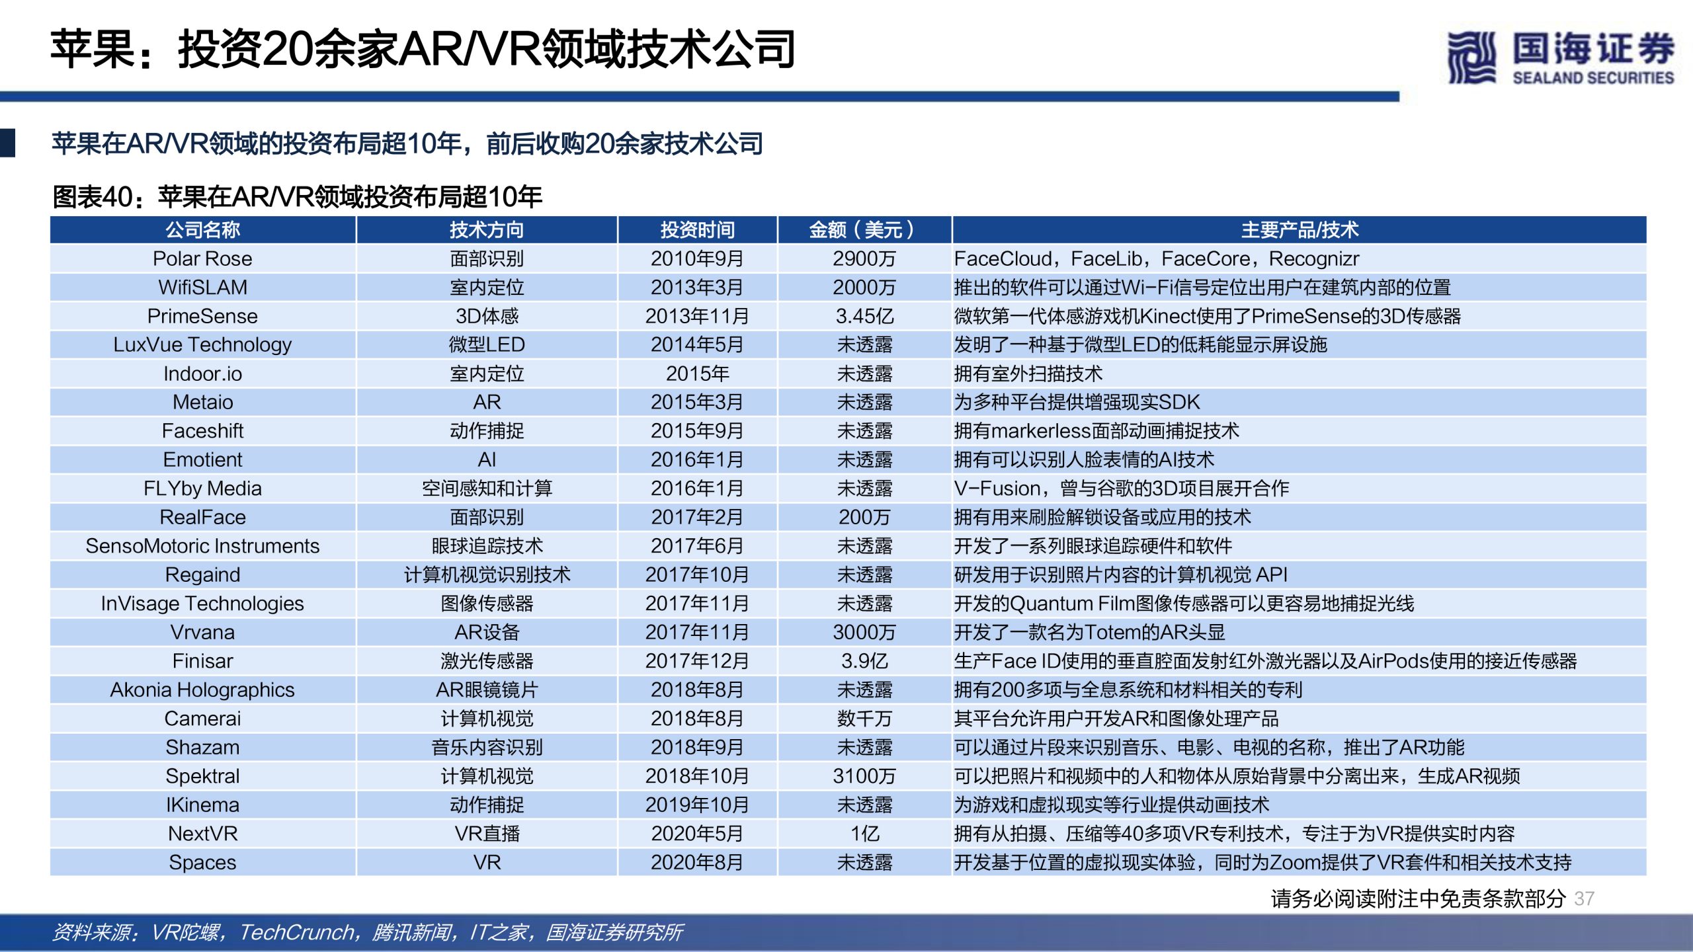This screenshot has height=952, width=1693.
Task: Click the AR眼镜镜片 technology cell
Action: pyautogui.click(x=487, y=690)
